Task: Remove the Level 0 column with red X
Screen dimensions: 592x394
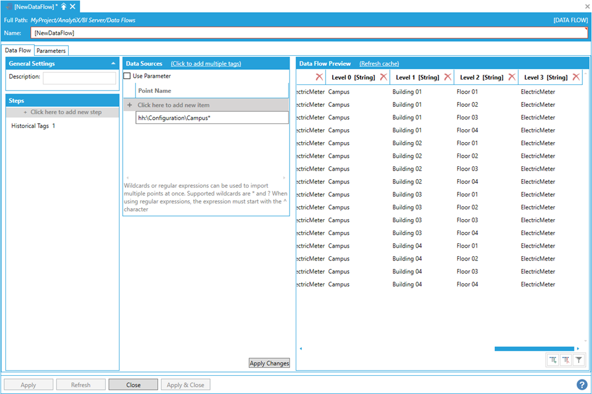Action: tap(383, 77)
